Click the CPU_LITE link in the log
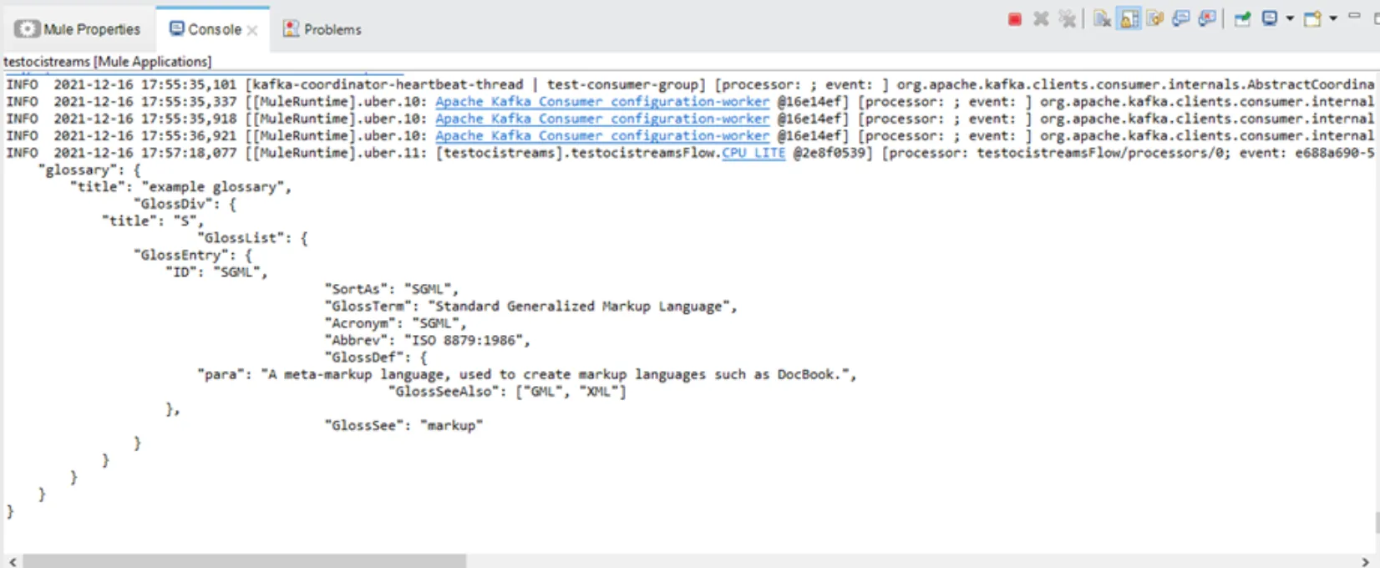This screenshot has height=568, width=1380. click(x=753, y=153)
